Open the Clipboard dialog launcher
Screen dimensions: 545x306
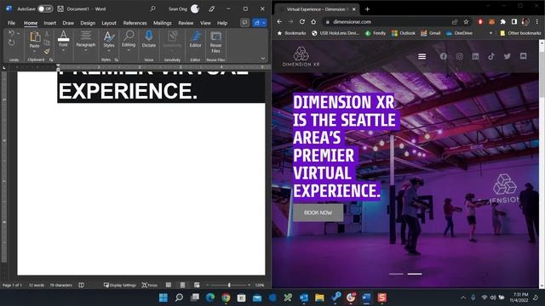click(51, 59)
